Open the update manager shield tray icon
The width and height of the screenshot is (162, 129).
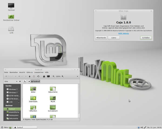pyautogui.click(x=139, y=128)
